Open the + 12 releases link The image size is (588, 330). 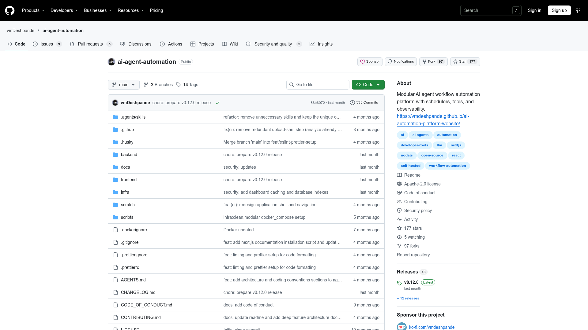408,298
